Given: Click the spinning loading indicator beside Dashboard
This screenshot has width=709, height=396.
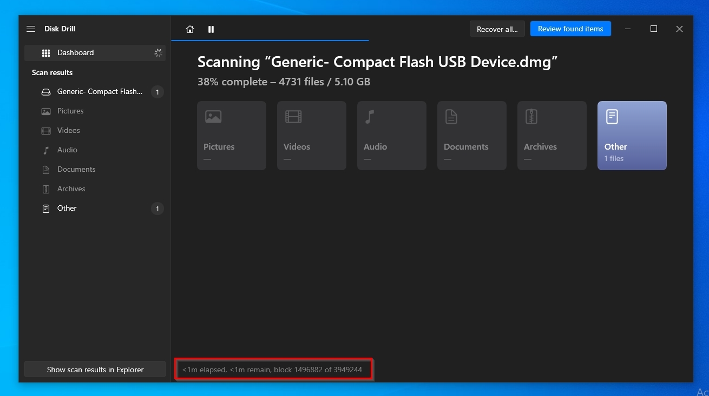Looking at the screenshot, I should click(158, 53).
